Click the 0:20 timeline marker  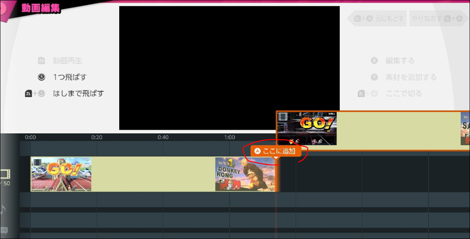[x=96, y=137]
